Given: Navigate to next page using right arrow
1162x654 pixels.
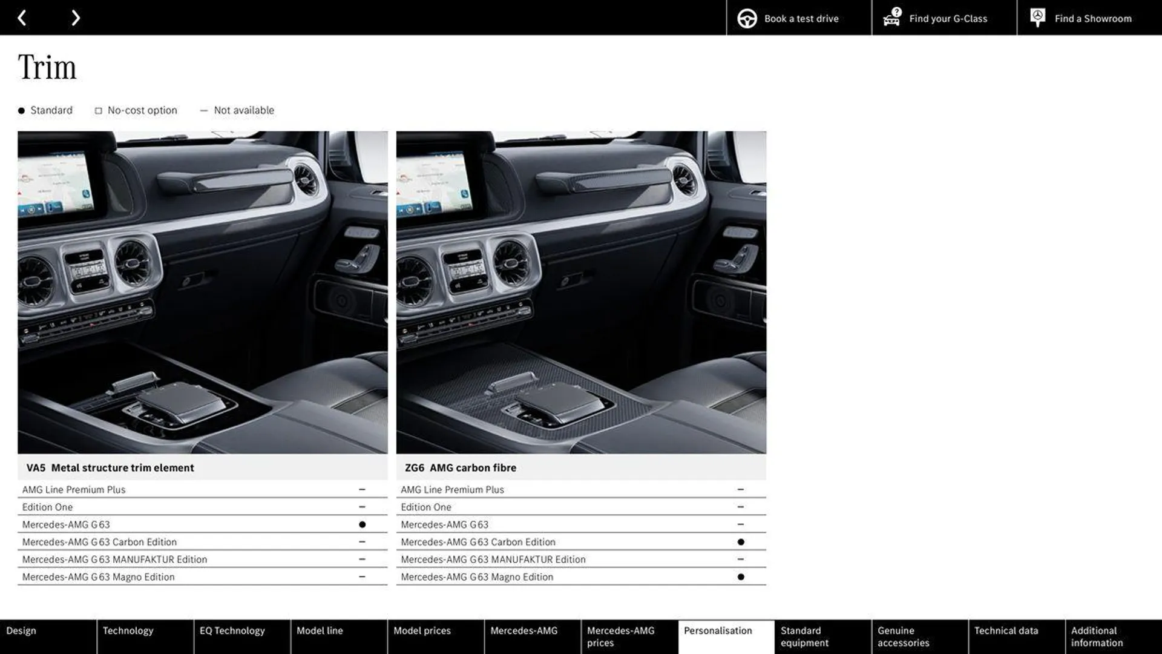Looking at the screenshot, I should pyautogui.click(x=74, y=17).
